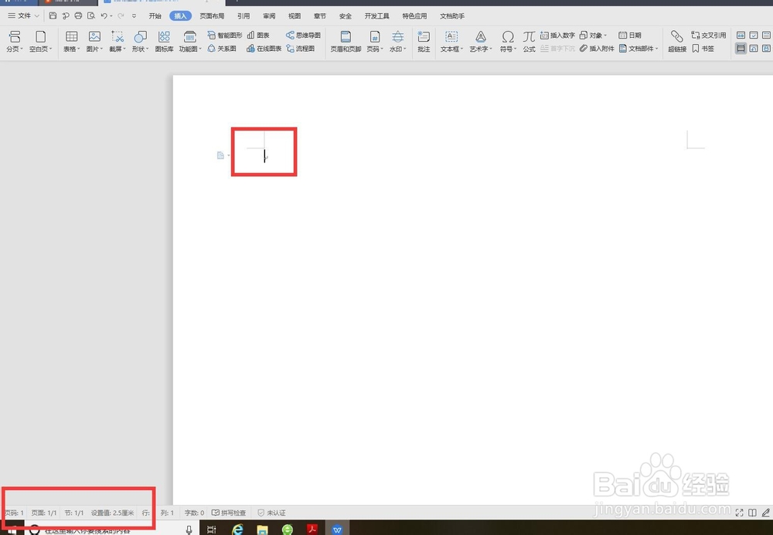
Task: Expand the 文件 menu chevron
Action: pos(36,15)
